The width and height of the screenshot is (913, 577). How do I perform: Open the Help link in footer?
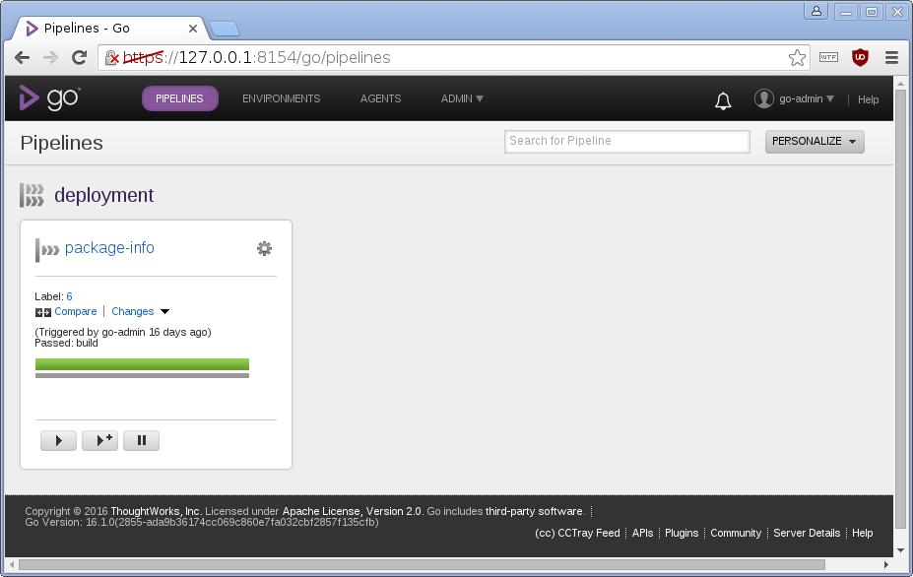pos(863,533)
